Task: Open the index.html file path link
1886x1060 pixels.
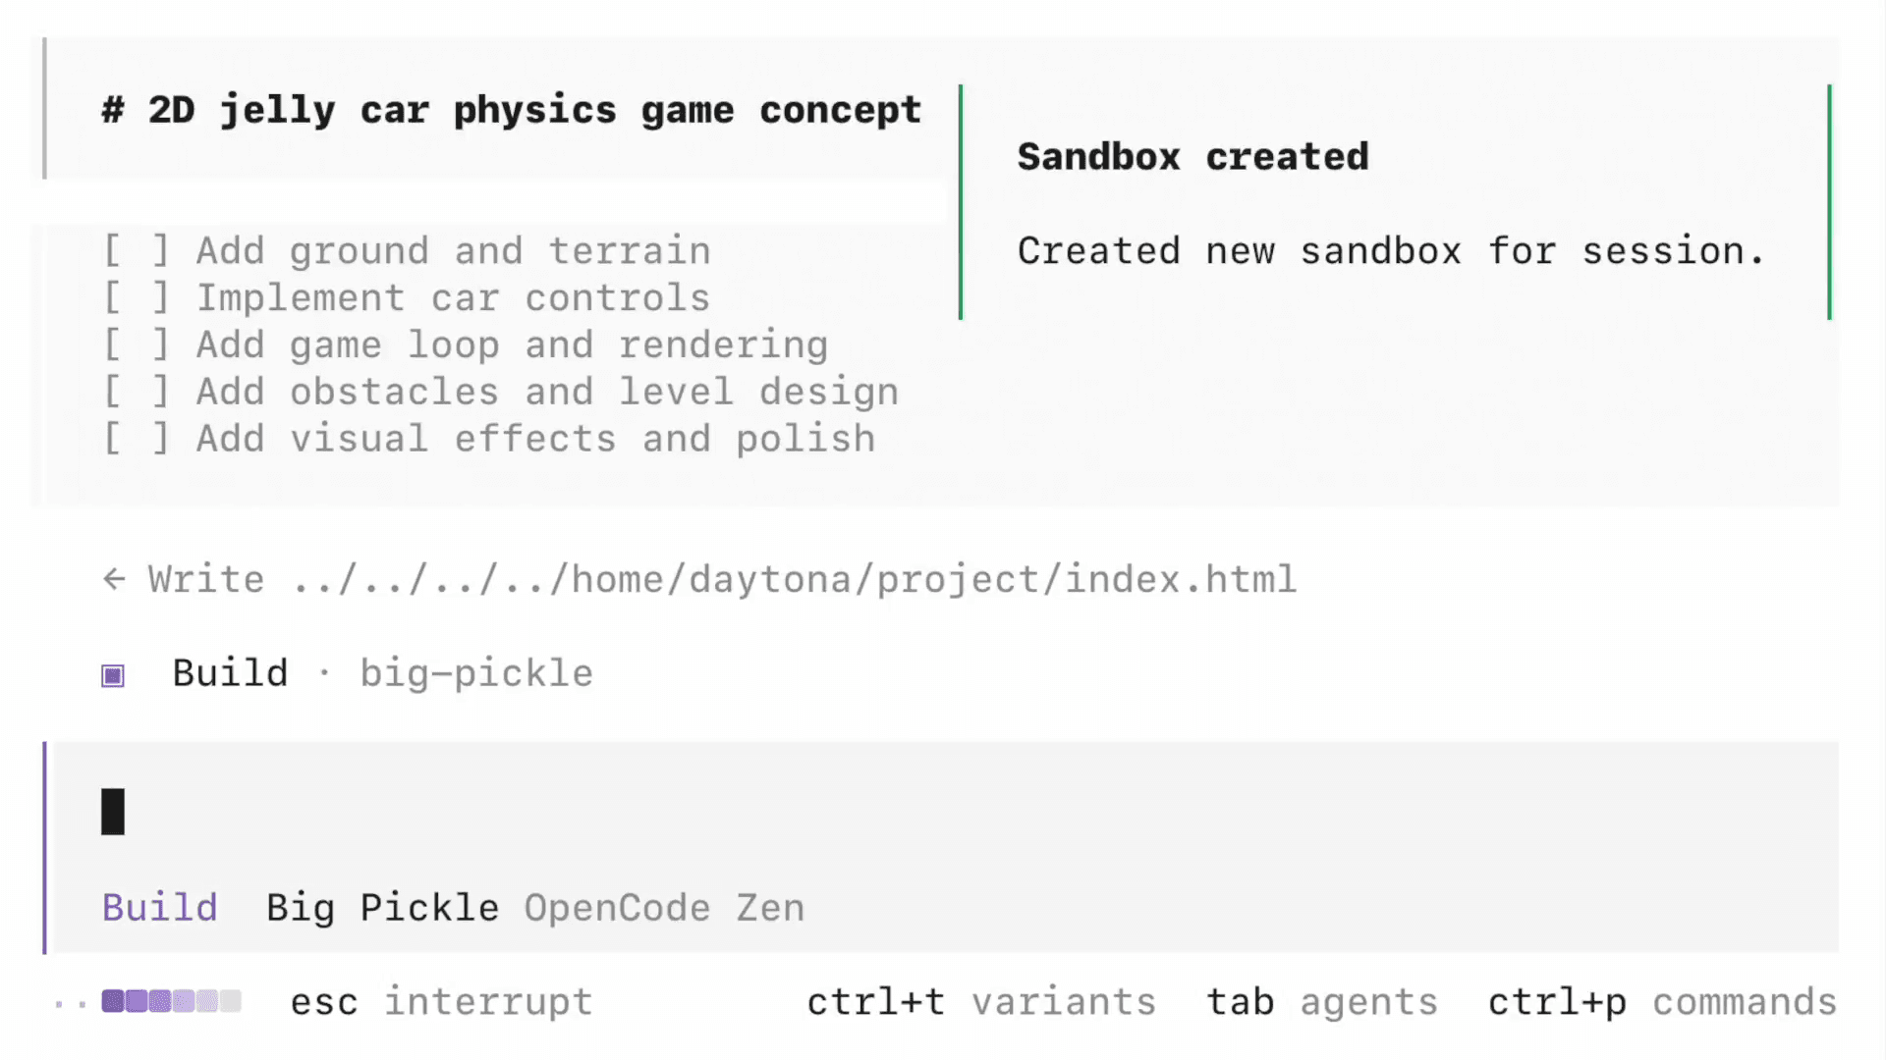Action: 794,579
